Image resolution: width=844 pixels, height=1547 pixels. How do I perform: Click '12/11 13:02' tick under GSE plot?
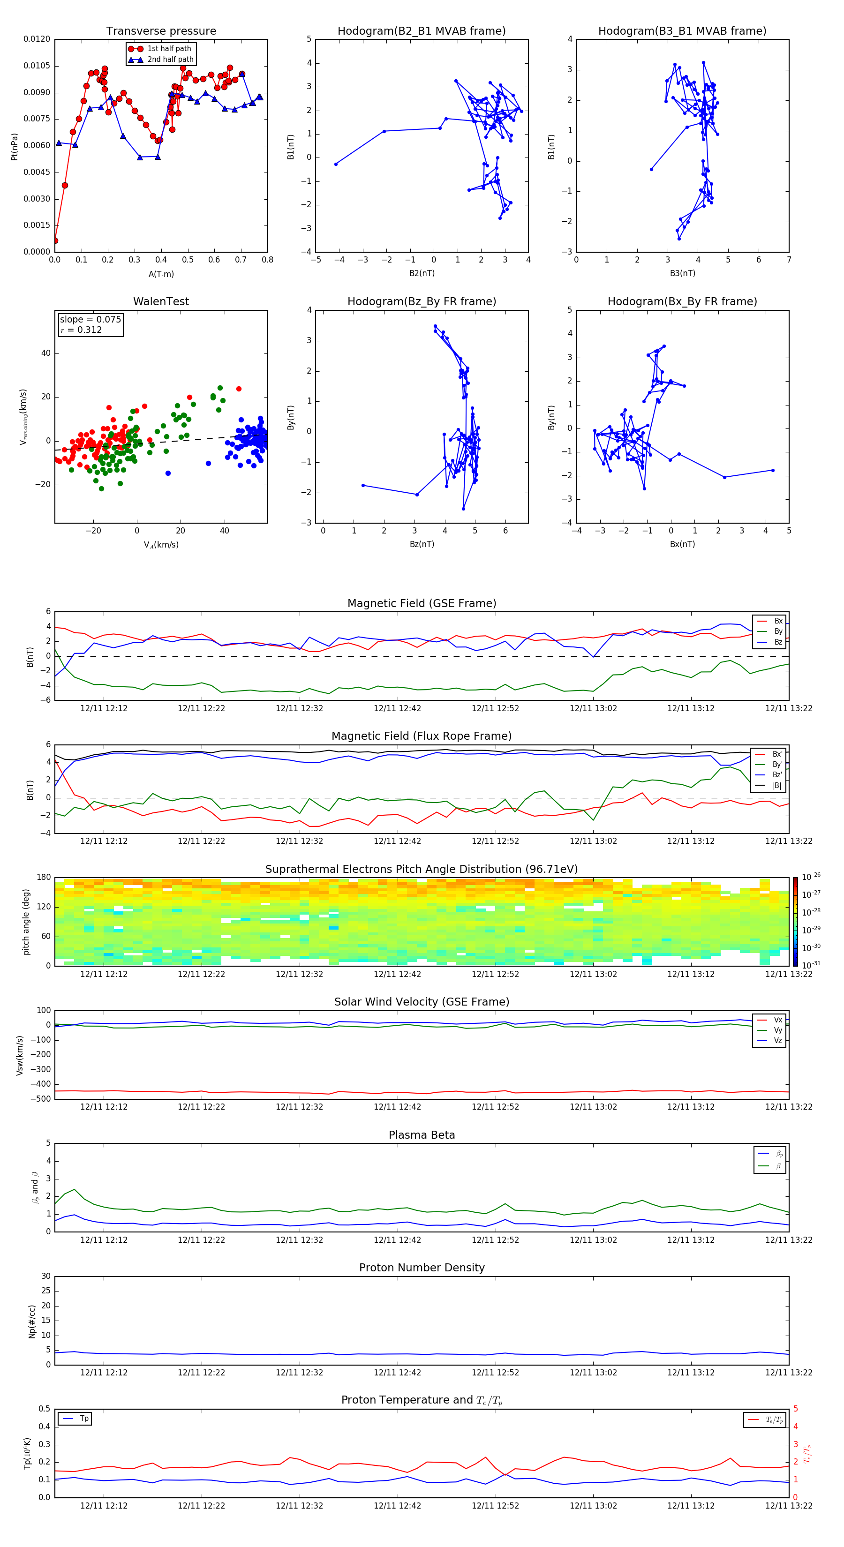(593, 709)
